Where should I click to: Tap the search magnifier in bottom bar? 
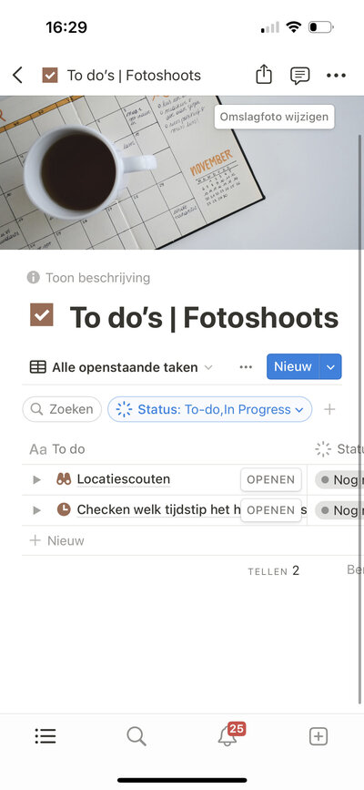pos(136,736)
